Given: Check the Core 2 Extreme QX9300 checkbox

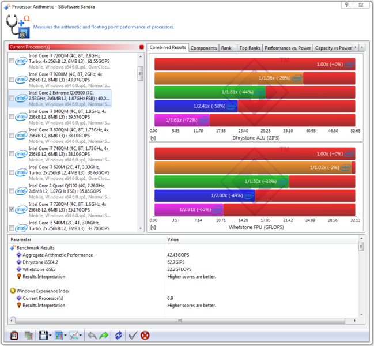Looking at the screenshot, I should (x=11, y=98).
